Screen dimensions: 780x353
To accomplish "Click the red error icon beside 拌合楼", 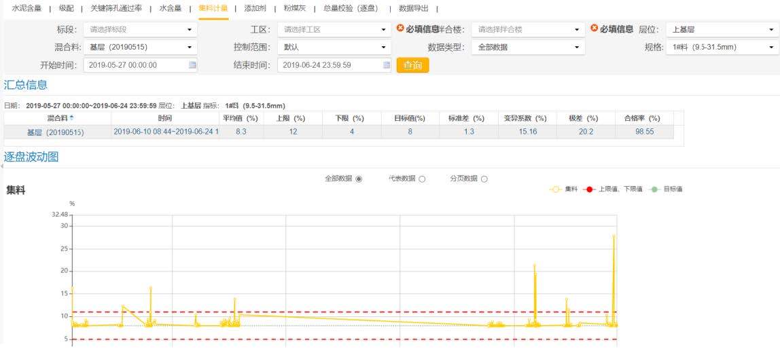I will [x=401, y=29].
